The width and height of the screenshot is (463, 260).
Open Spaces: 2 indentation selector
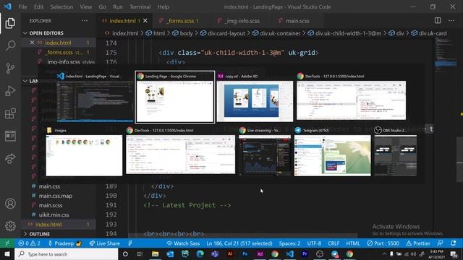click(x=289, y=243)
